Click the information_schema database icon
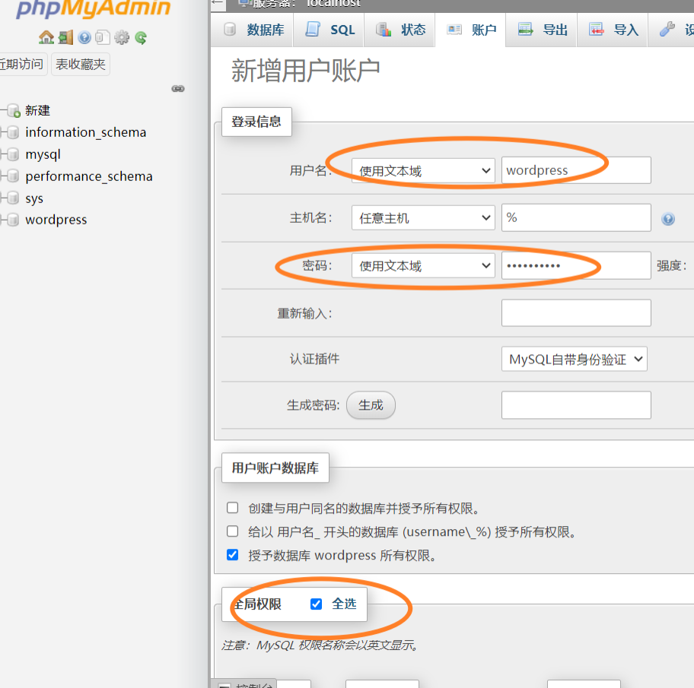 14,132
